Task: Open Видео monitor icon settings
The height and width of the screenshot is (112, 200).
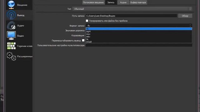Action: tap(11, 36)
